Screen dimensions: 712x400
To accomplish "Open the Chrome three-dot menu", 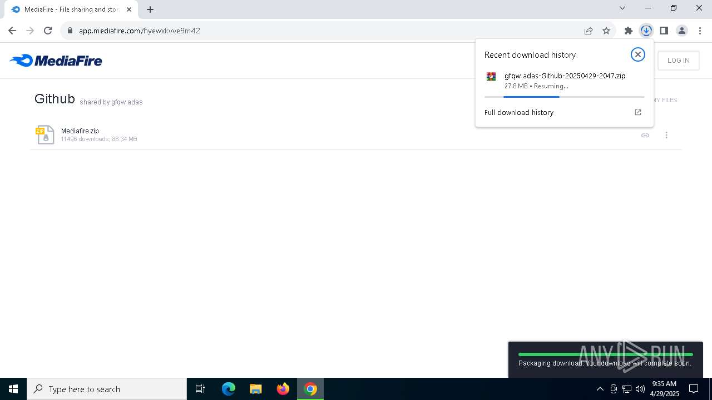I will (x=700, y=31).
